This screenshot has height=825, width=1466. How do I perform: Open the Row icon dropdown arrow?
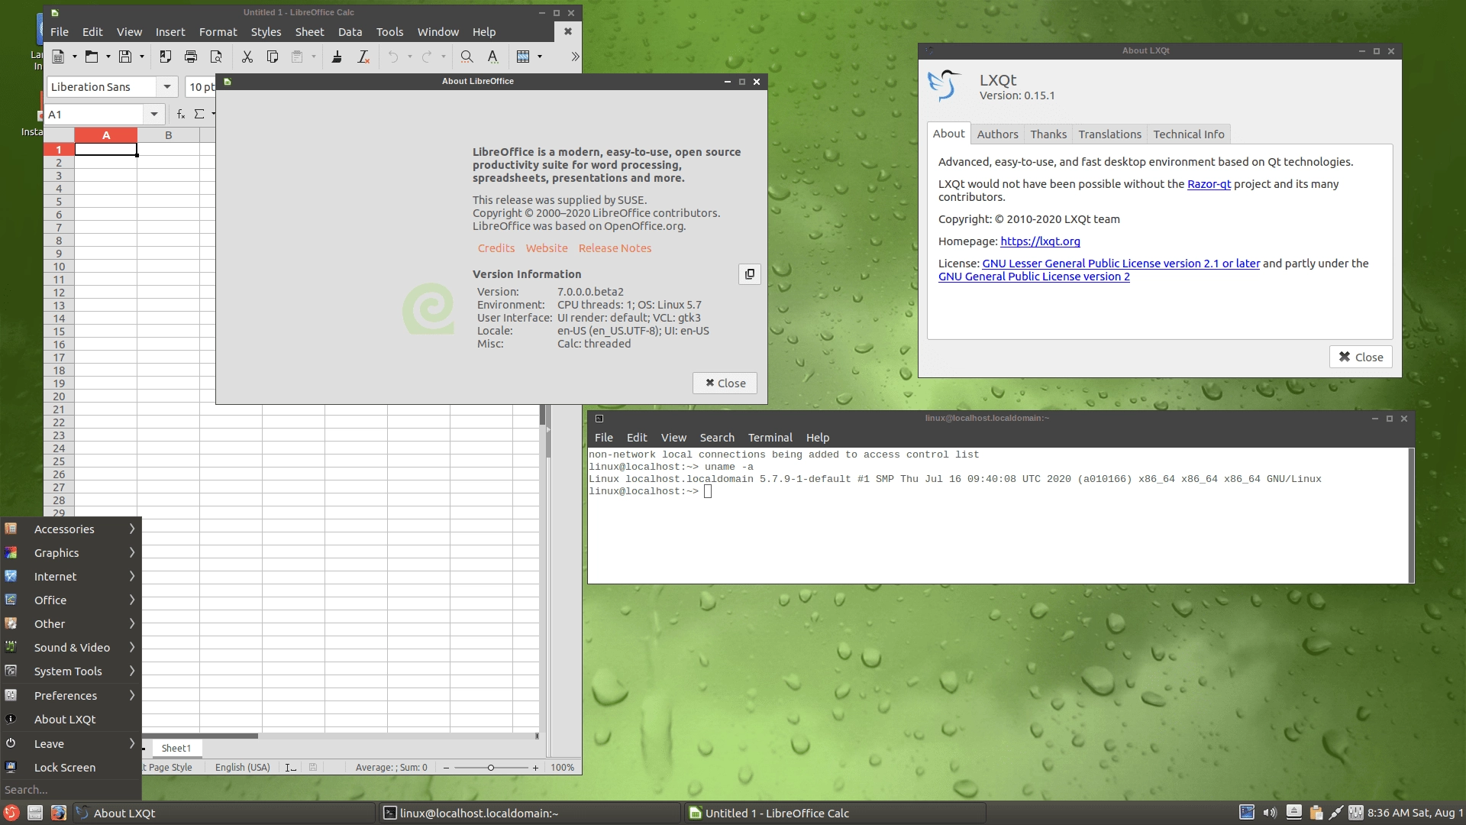(540, 57)
